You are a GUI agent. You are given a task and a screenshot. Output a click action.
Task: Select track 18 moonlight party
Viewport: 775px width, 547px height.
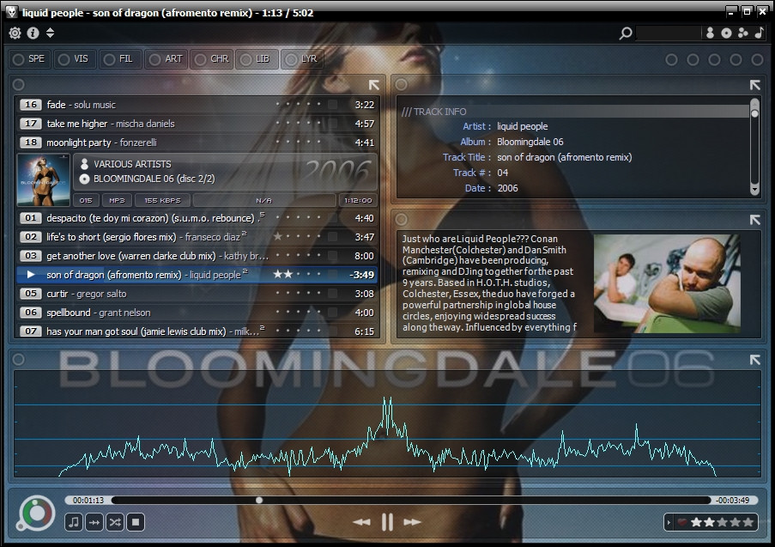[x=197, y=143]
